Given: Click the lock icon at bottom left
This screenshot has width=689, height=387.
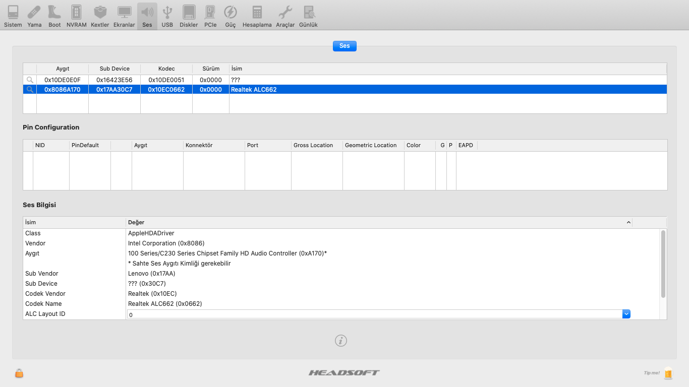Looking at the screenshot, I should (x=19, y=373).
